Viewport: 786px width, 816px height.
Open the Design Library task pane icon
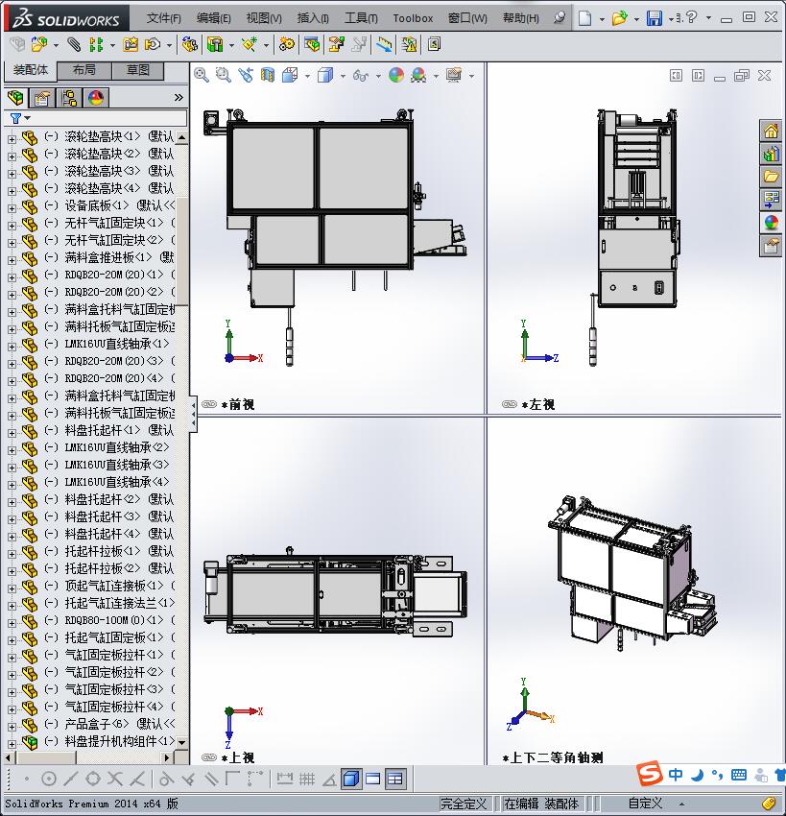pyautogui.click(x=771, y=154)
